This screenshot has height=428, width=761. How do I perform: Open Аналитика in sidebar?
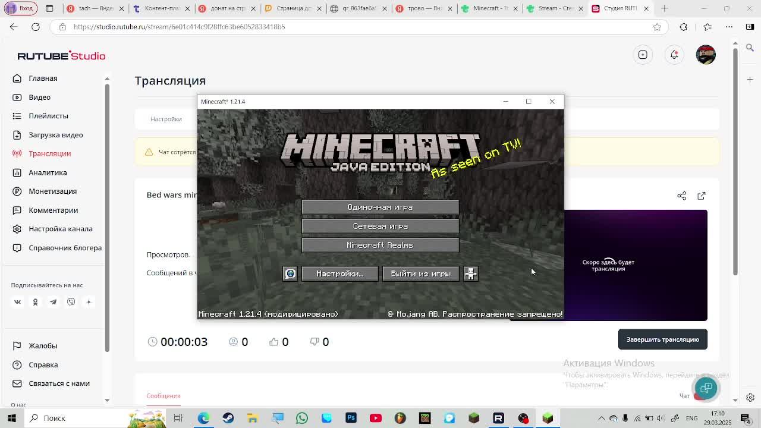48,172
